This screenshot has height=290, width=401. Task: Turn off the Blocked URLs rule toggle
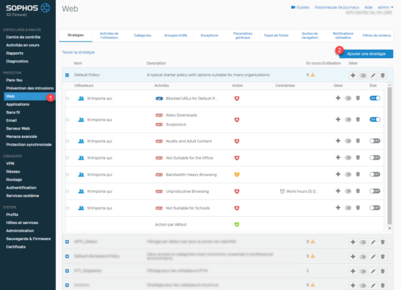[375, 98]
